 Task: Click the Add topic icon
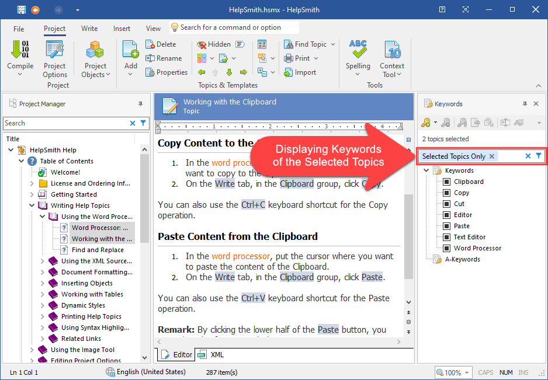130,51
